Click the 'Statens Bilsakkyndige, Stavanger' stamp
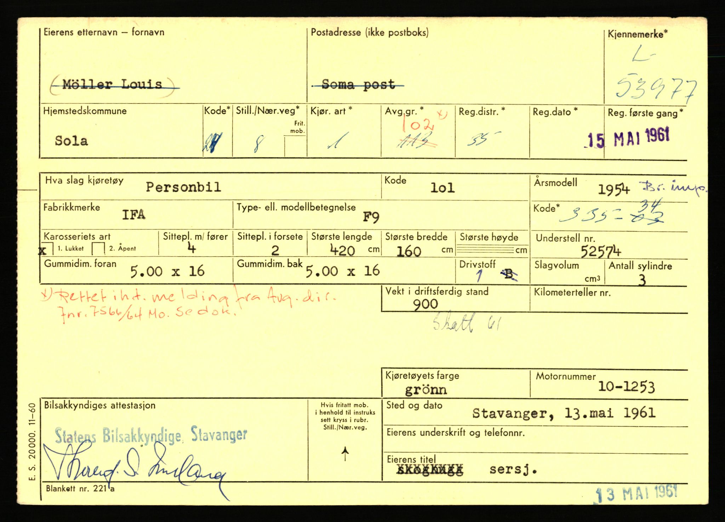 pyautogui.click(x=151, y=435)
